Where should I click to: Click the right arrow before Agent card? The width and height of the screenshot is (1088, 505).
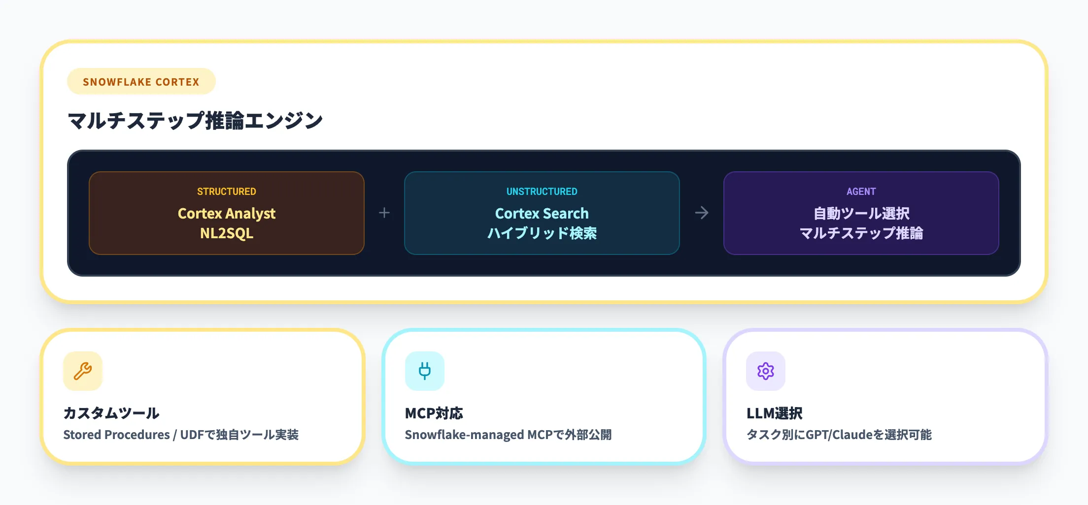702,213
